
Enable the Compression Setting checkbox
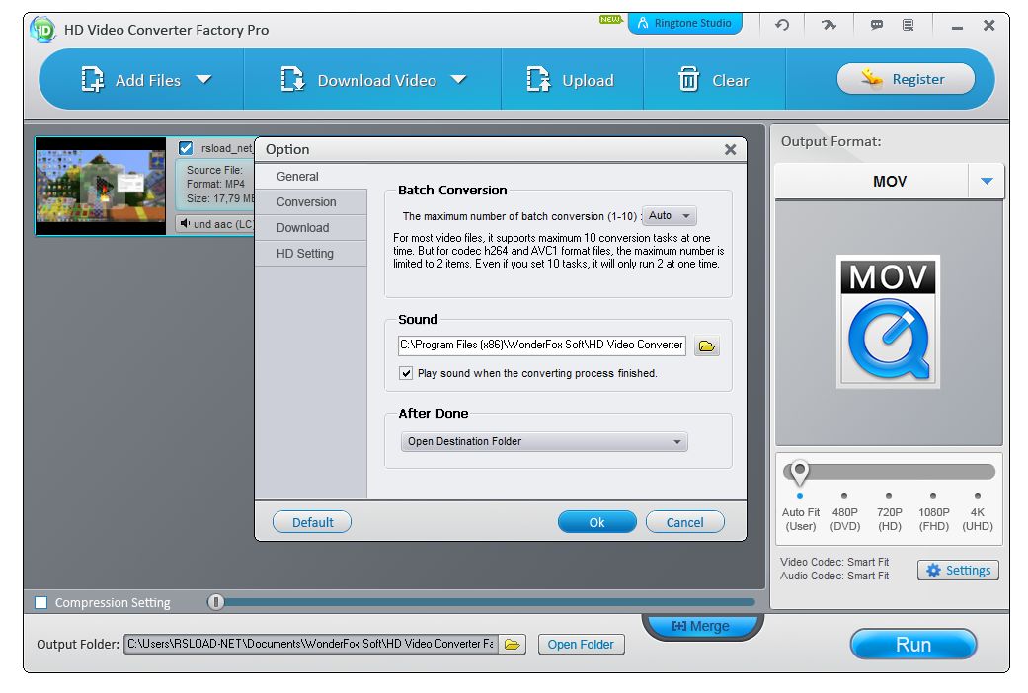[x=41, y=602]
